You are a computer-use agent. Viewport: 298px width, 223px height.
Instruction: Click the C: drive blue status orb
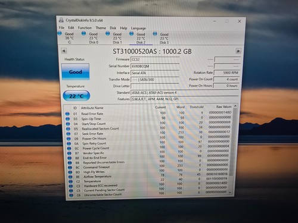pyautogui.click(x=60, y=33)
